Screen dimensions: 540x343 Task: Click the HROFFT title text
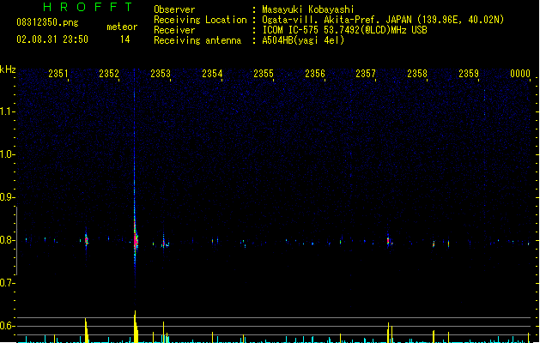coord(88,7)
